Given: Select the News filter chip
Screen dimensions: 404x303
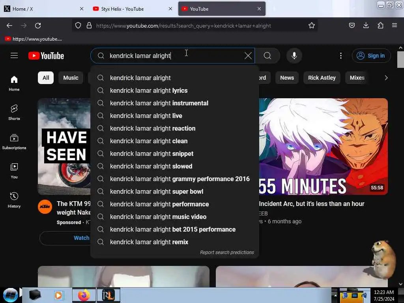Looking at the screenshot, I should (287, 78).
